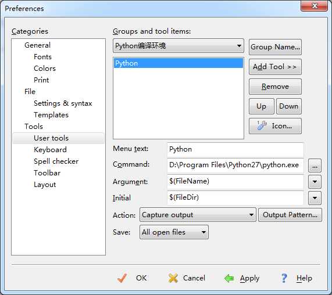Screen dimensions: 332x295
Task: Browse for the Command executable
Action: click(x=315, y=166)
